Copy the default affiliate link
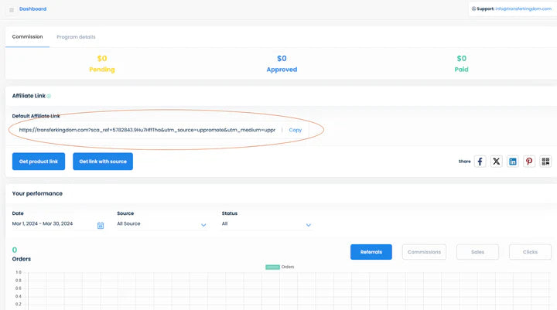557x310 pixels. pyautogui.click(x=295, y=130)
